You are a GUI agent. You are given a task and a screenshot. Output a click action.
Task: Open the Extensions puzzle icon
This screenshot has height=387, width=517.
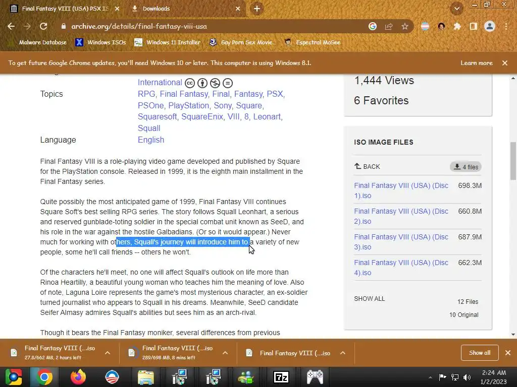tap(457, 26)
